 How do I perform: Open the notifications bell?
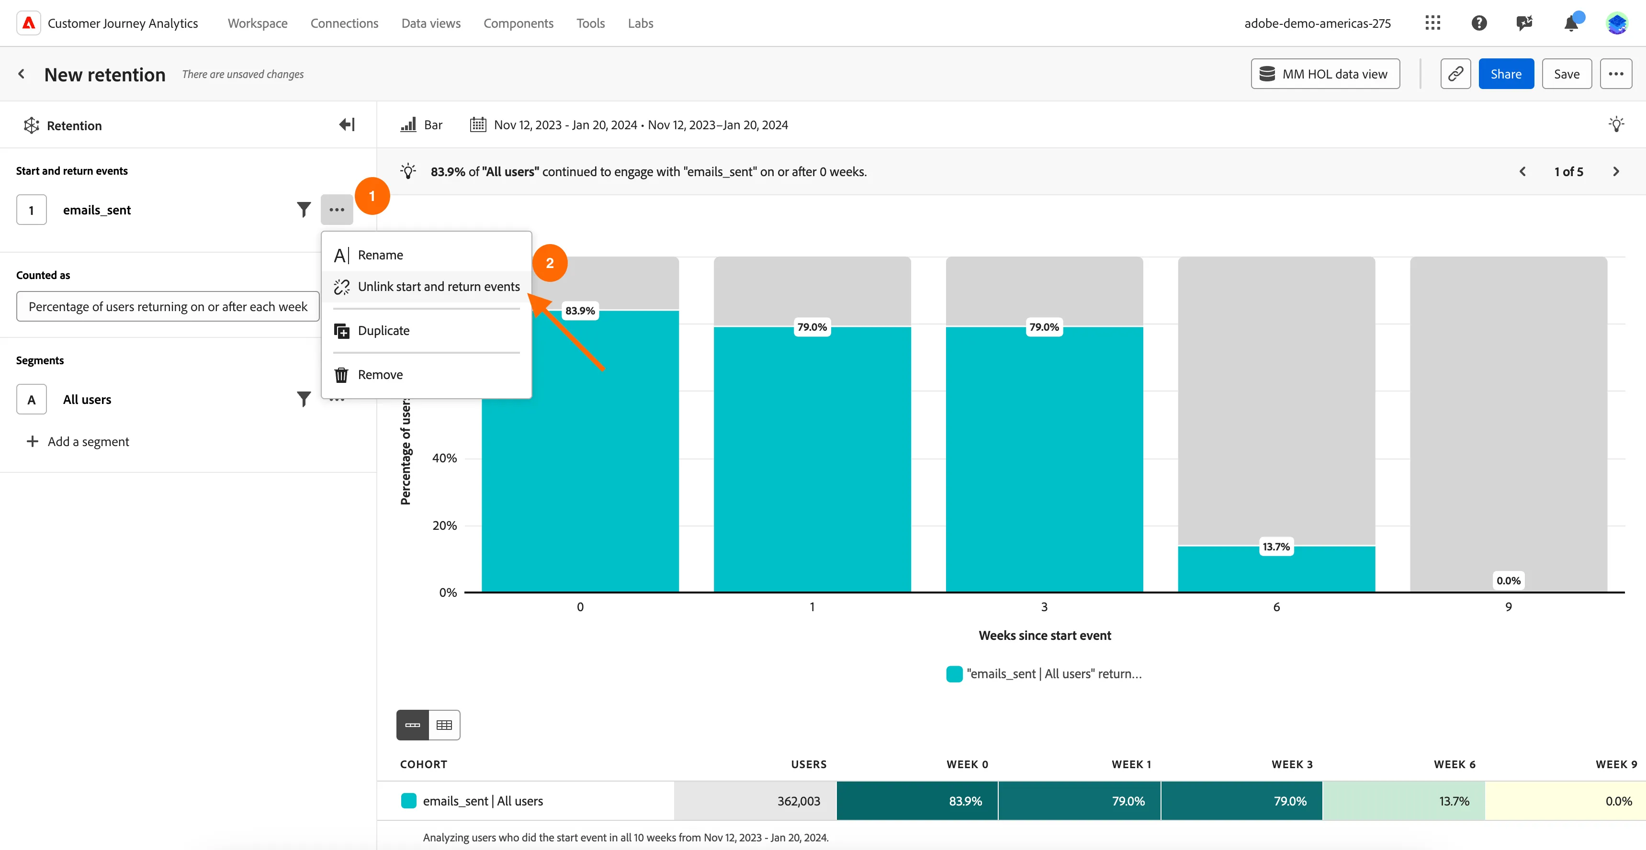(x=1571, y=23)
